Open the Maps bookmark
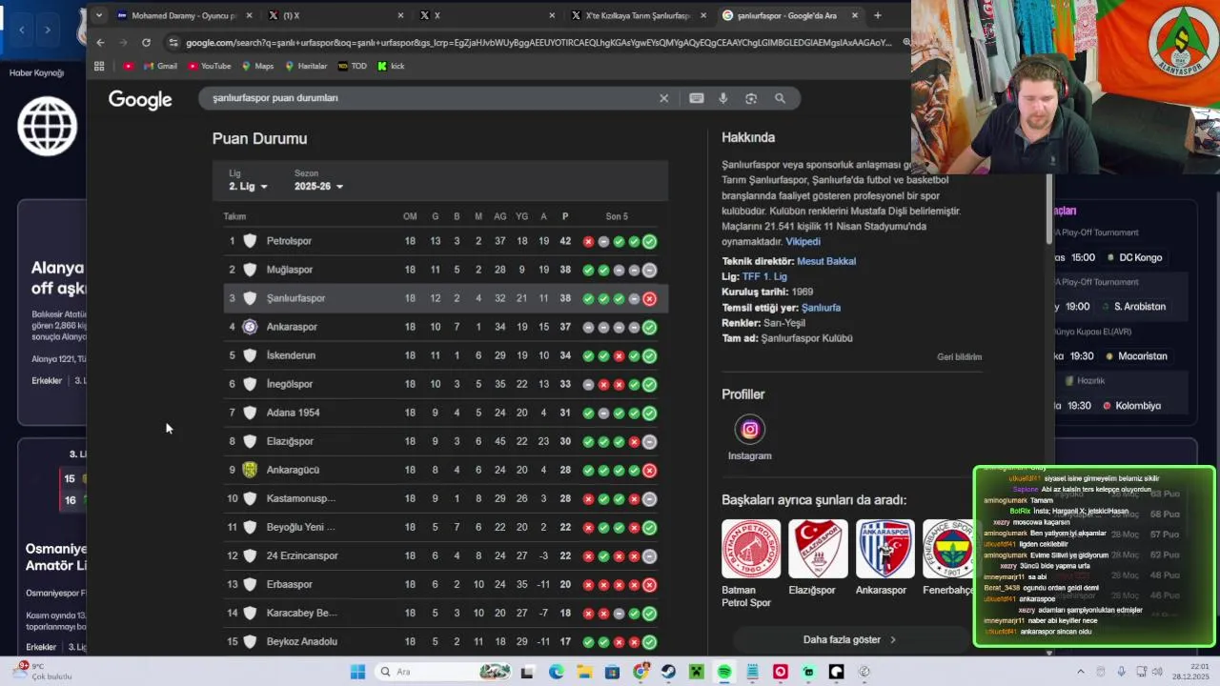This screenshot has height=686, width=1220. pyautogui.click(x=257, y=67)
